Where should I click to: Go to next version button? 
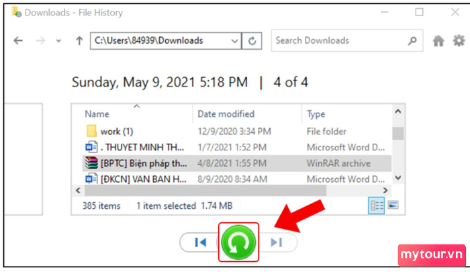pos(277,242)
